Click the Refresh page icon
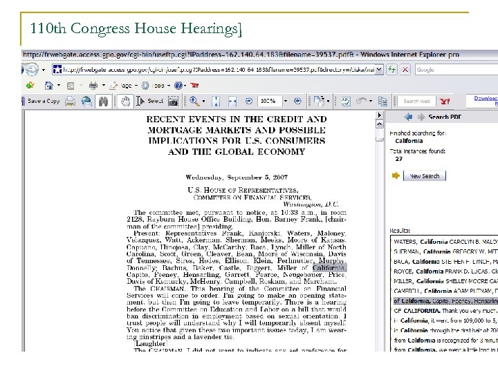 (392, 70)
